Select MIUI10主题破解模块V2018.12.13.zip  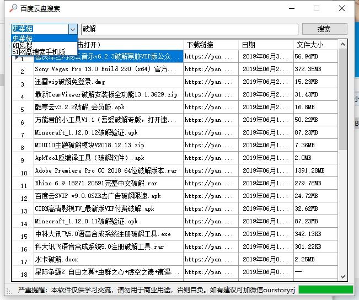[109, 145]
